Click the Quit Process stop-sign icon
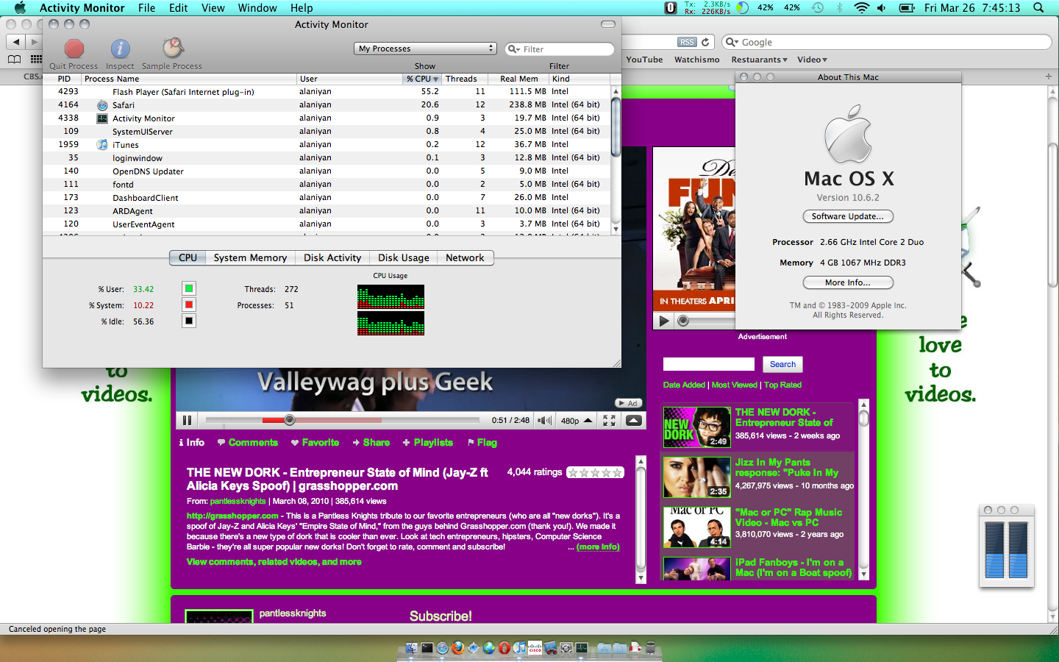 point(74,49)
